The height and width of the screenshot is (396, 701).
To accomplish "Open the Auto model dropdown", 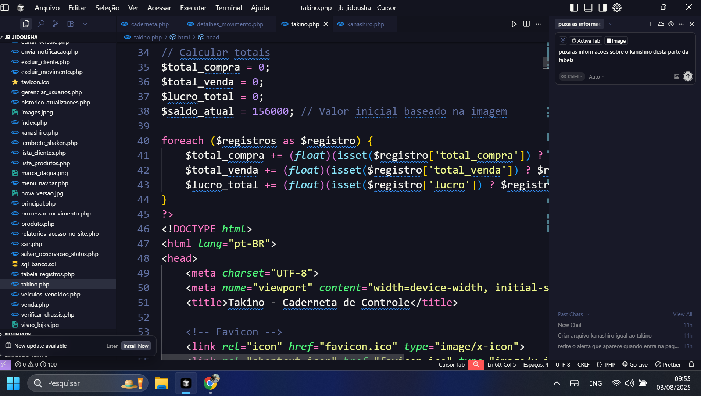I will [x=596, y=77].
